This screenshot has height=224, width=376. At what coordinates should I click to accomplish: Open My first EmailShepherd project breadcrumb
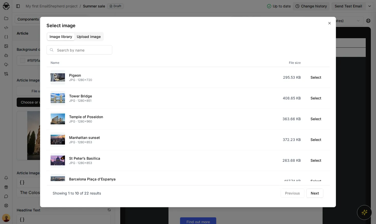point(52,6)
